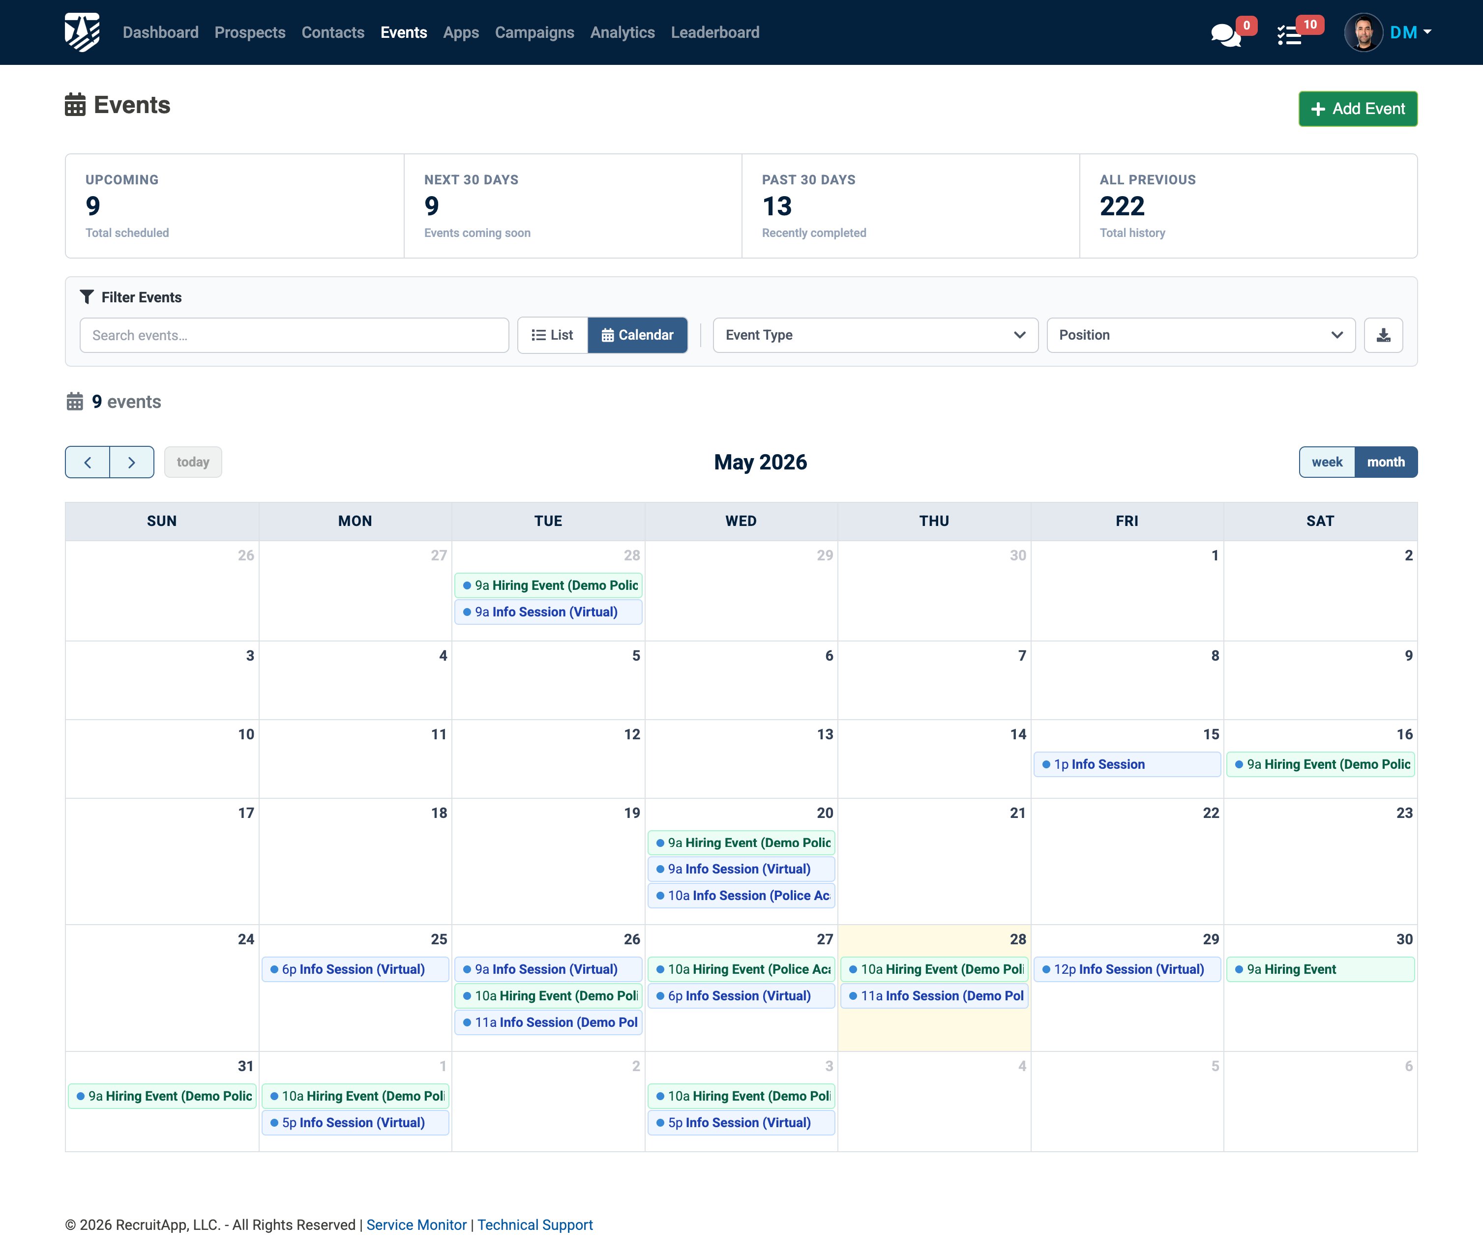Open Apps in the top navigation
This screenshot has height=1252, width=1483.
point(461,32)
